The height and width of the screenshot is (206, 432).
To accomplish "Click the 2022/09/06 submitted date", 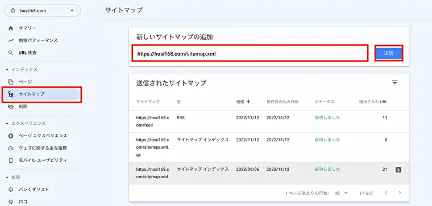I will tap(247, 169).
